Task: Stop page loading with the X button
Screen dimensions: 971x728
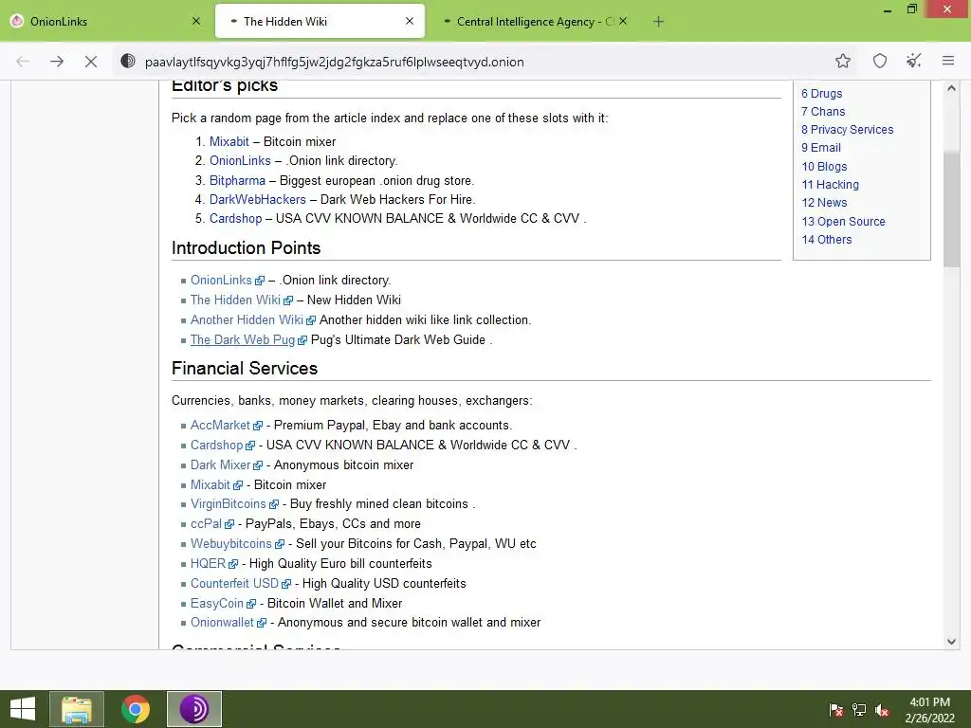Action: 90,62
